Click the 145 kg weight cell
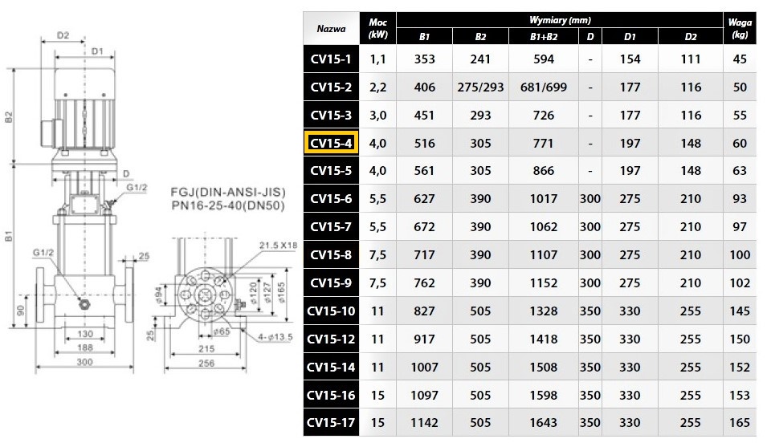The image size is (771, 447). pyautogui.click(x=740, y=311)
